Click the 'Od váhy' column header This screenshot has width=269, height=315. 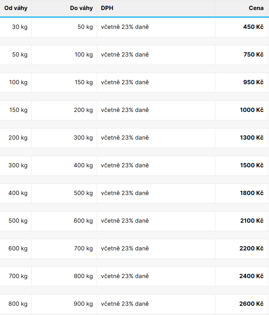[16, 8]
